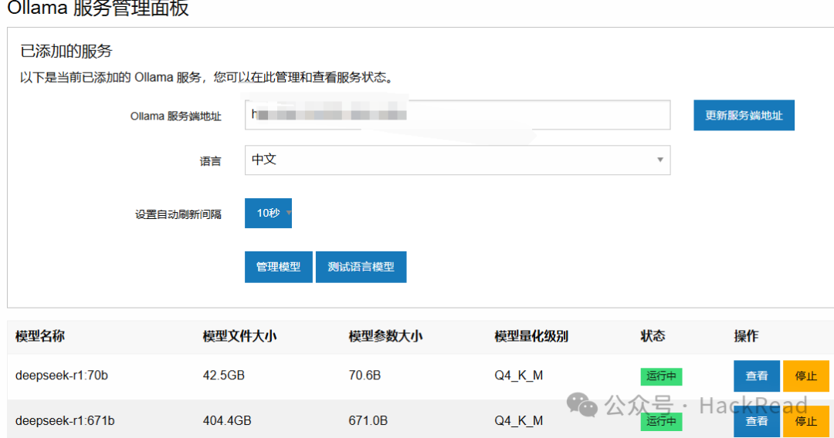Open the 10秒 refresh interval dropdown
Screen dimensions: 834x438
point(268,213)
